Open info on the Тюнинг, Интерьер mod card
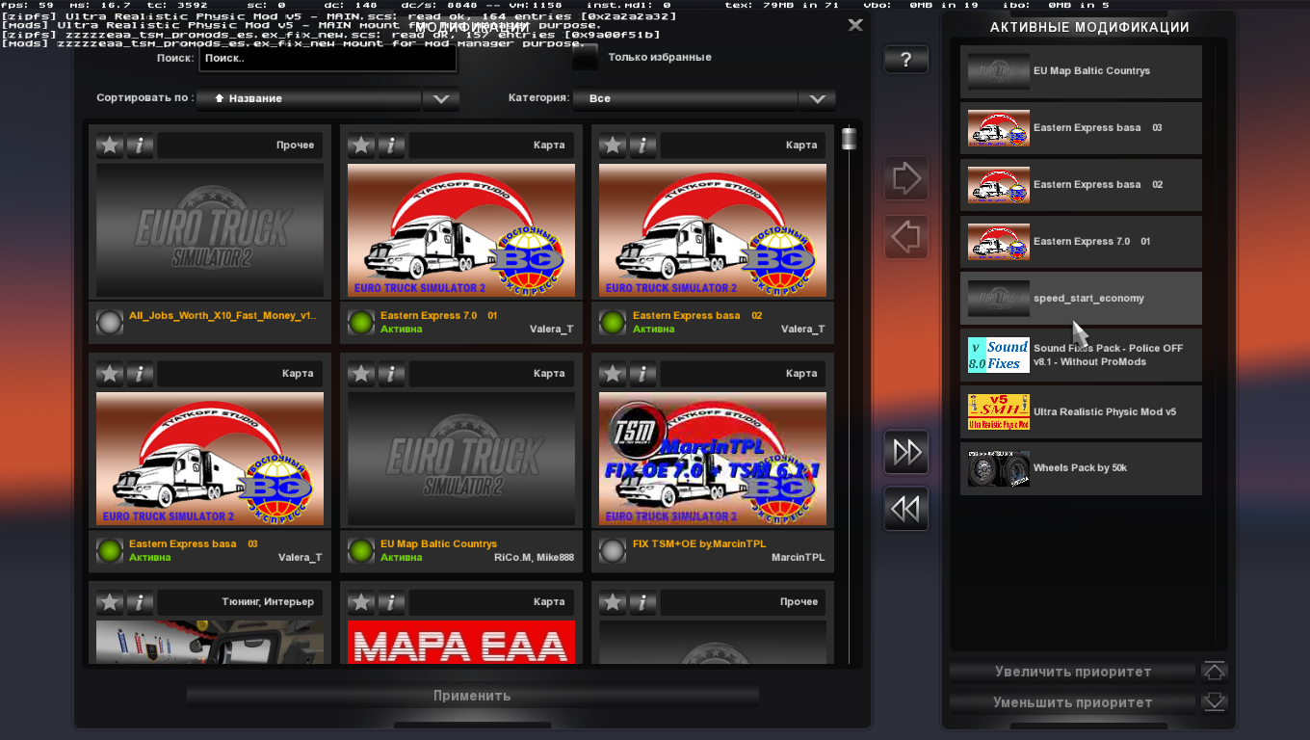The width and height of the screenshot is (1310, 740). [140, 602]
